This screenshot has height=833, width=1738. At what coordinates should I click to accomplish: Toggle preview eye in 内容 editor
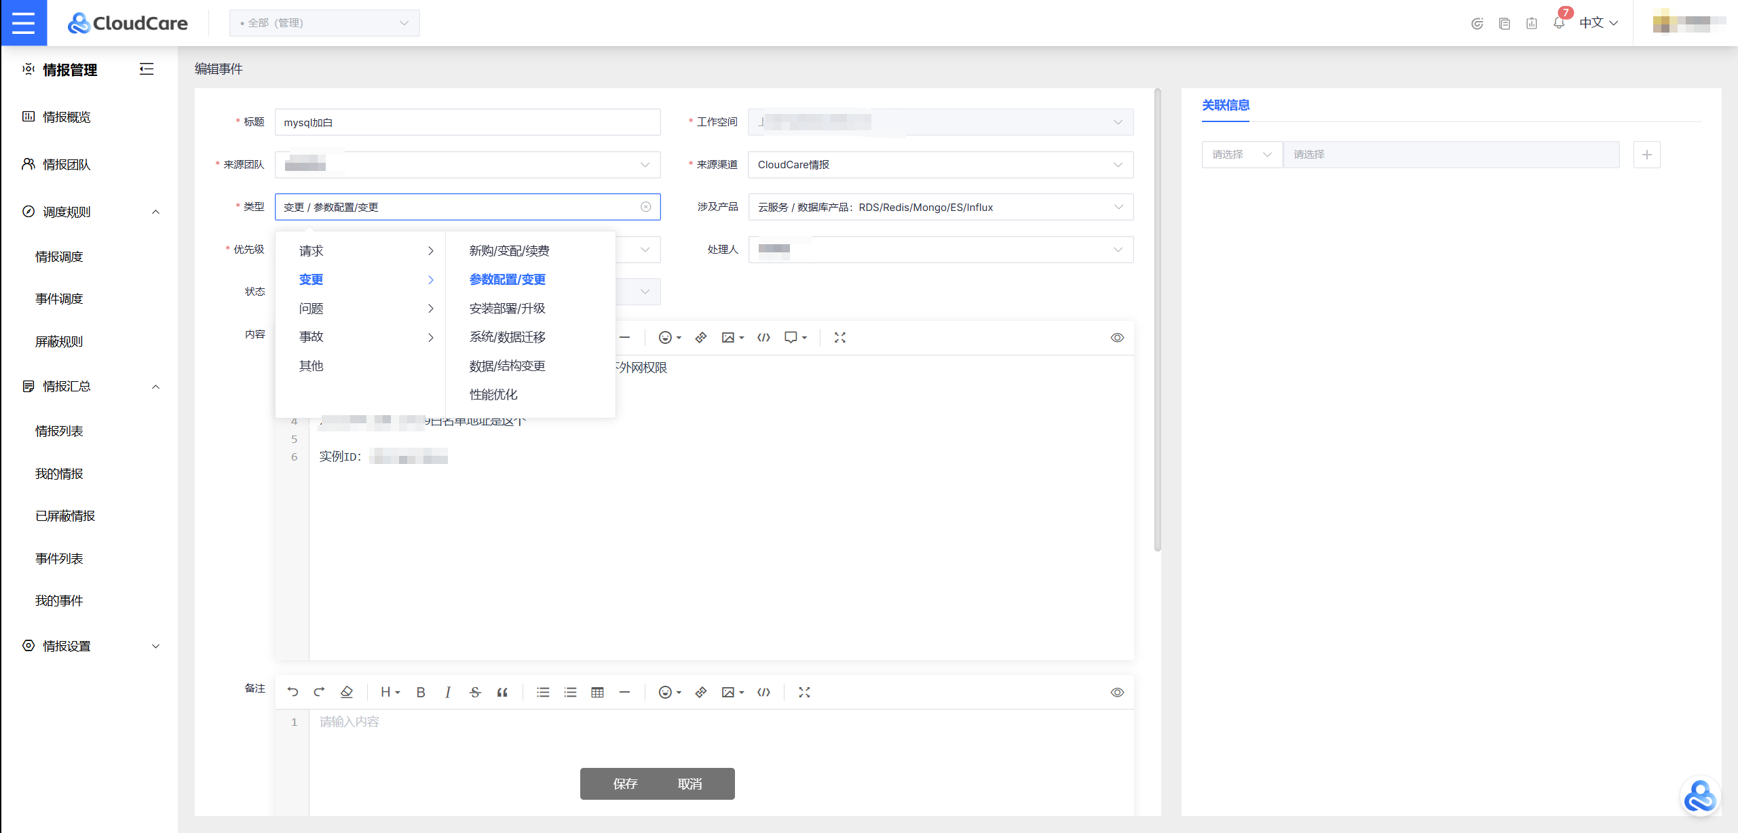[1117, 338]
